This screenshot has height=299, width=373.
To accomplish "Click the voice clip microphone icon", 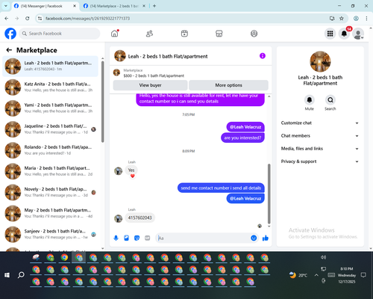I will pos(116,238).
